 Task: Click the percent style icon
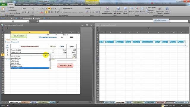(90, 12)
